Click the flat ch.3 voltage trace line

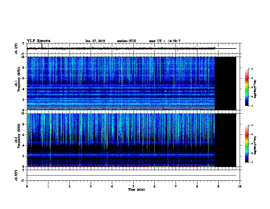coord(131,176)
